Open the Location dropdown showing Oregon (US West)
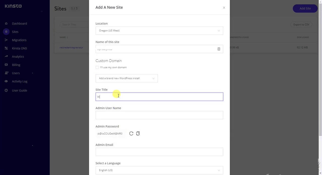Viewport: 322px width, 175px height. pos(159,30)
